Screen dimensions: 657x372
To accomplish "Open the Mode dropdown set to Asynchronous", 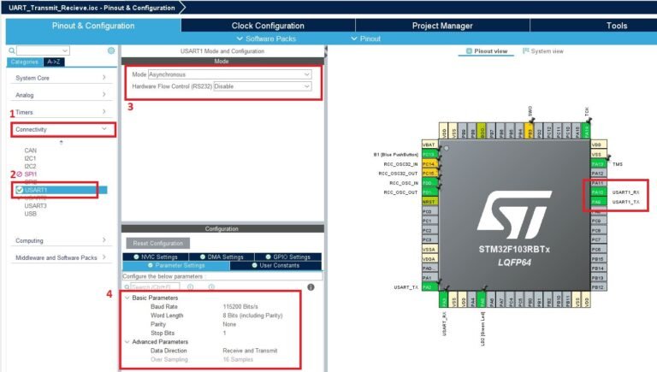I will (228, 74).
